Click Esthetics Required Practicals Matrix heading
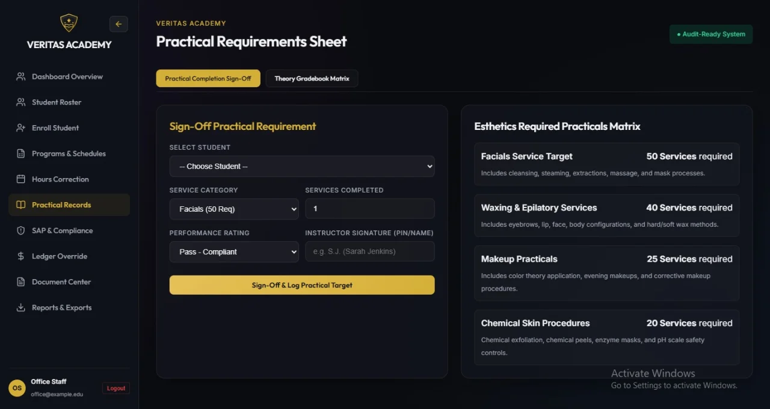The height and width of the screenshot is (409, 770). click(557, 126)
